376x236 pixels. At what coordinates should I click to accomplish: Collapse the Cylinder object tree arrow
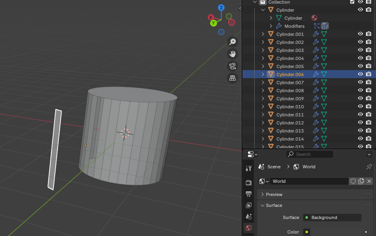[x=263, y=10]
